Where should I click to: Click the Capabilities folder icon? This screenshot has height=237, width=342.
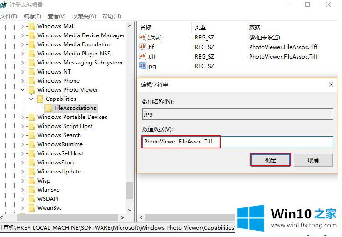point(40,99)
